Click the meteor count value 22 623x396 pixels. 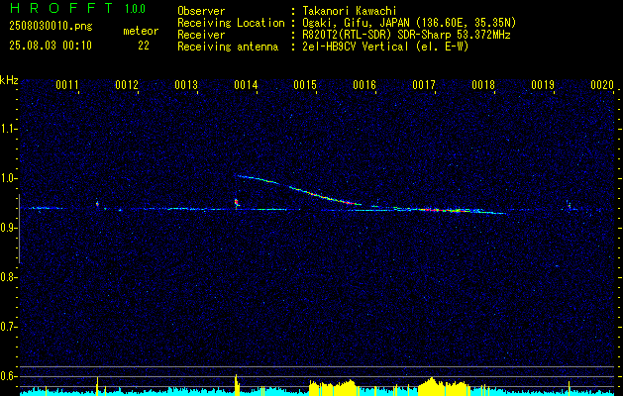(144, 46)
